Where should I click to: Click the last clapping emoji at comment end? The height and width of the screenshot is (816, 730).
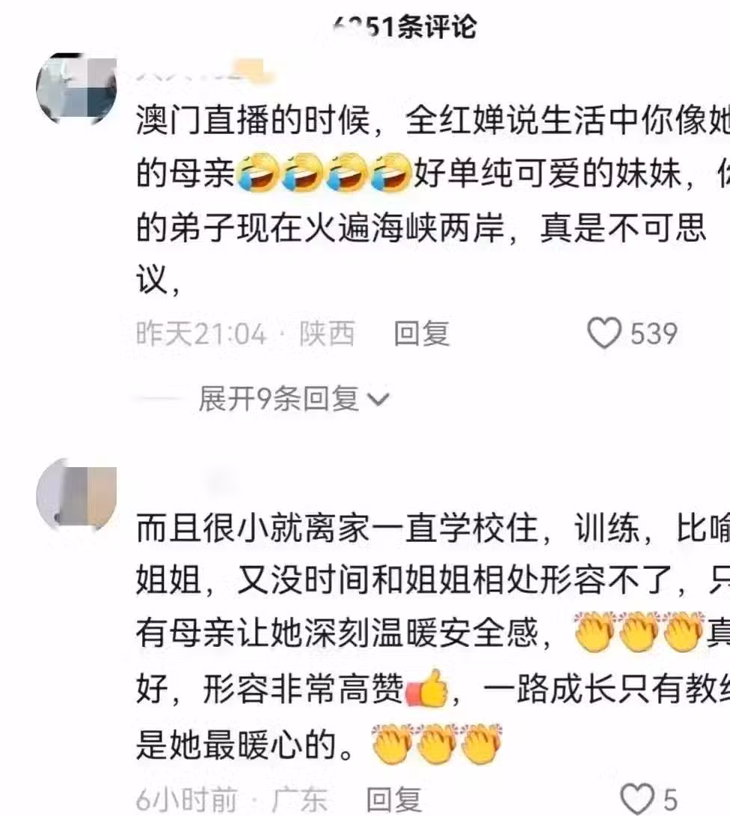pyautogui.click(x=482, y=743)
